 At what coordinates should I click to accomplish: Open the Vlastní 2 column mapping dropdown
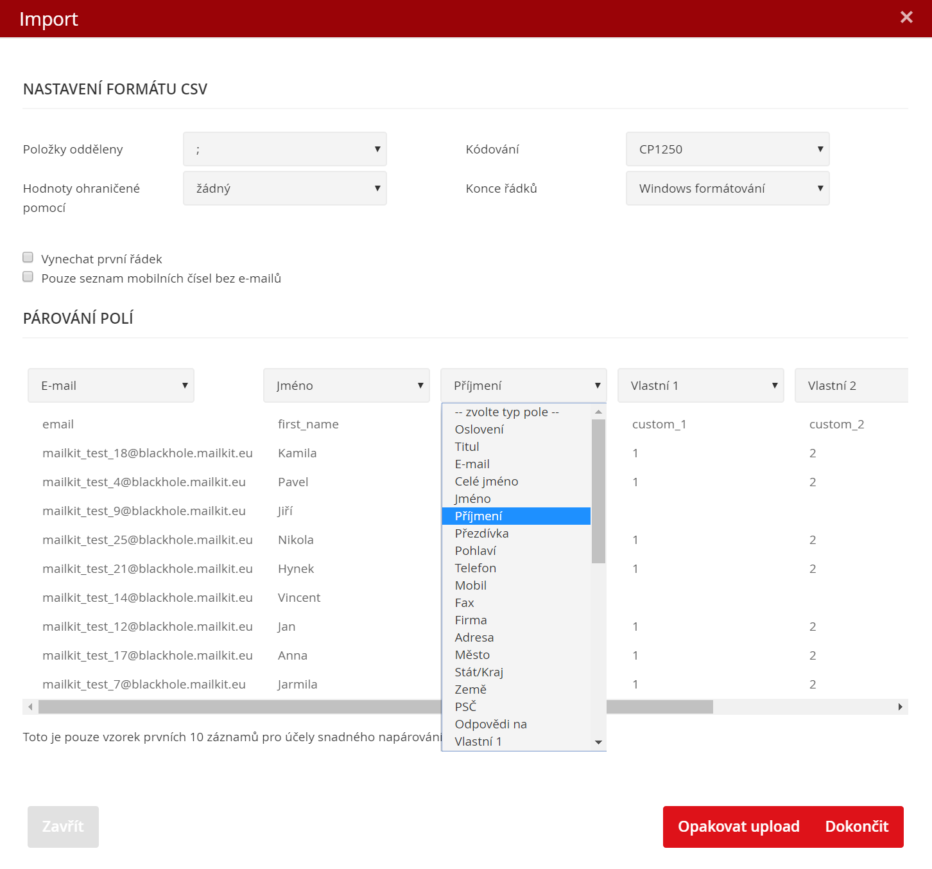852,385
